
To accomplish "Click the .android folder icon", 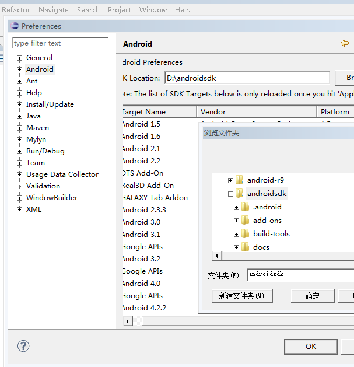I will coord(245,207).
